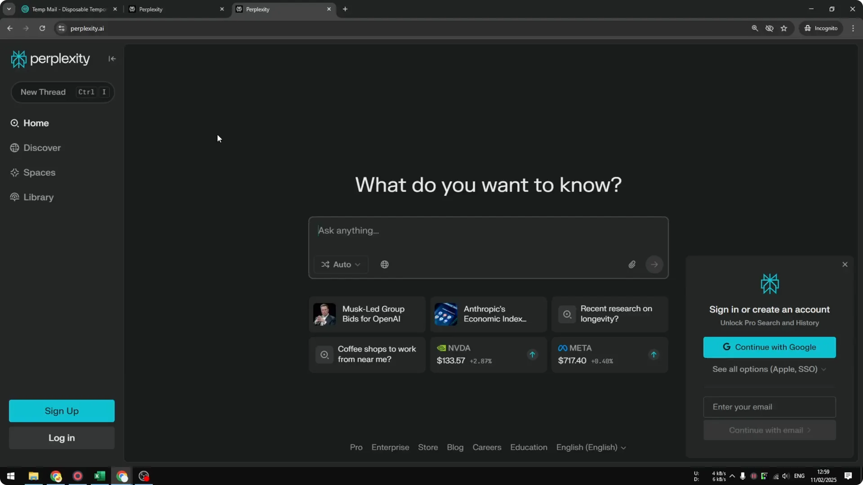The width and height of the screenshot is (863, 485).
Task: Switch to the Temp Mail browser tab
Action: [x=67, y=9]
